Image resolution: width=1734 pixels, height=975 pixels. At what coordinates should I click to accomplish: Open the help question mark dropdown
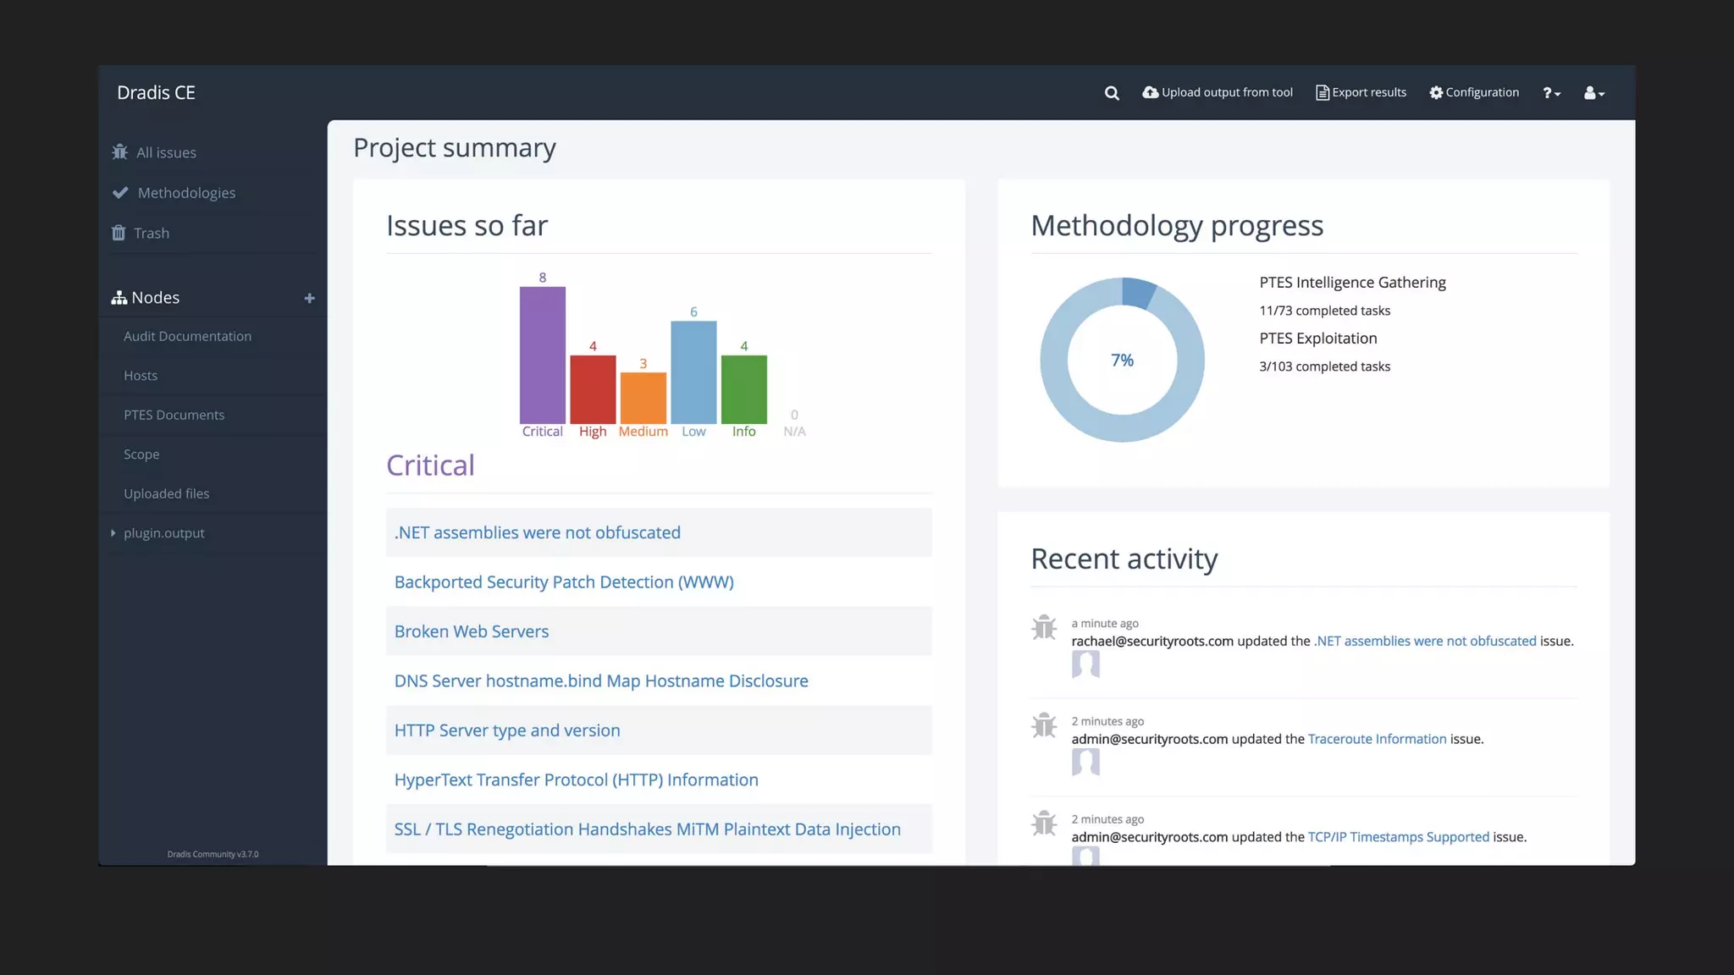(x=1550, y=93)
